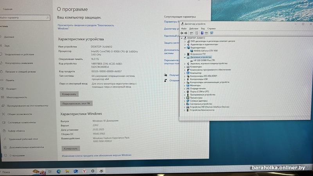Expand the Сетевые адаптеры chevron
The height and width of the screenshot is (176, 313).
(x=184, y=101)
